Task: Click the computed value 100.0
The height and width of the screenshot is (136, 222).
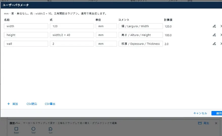Action: pos(168,35)
